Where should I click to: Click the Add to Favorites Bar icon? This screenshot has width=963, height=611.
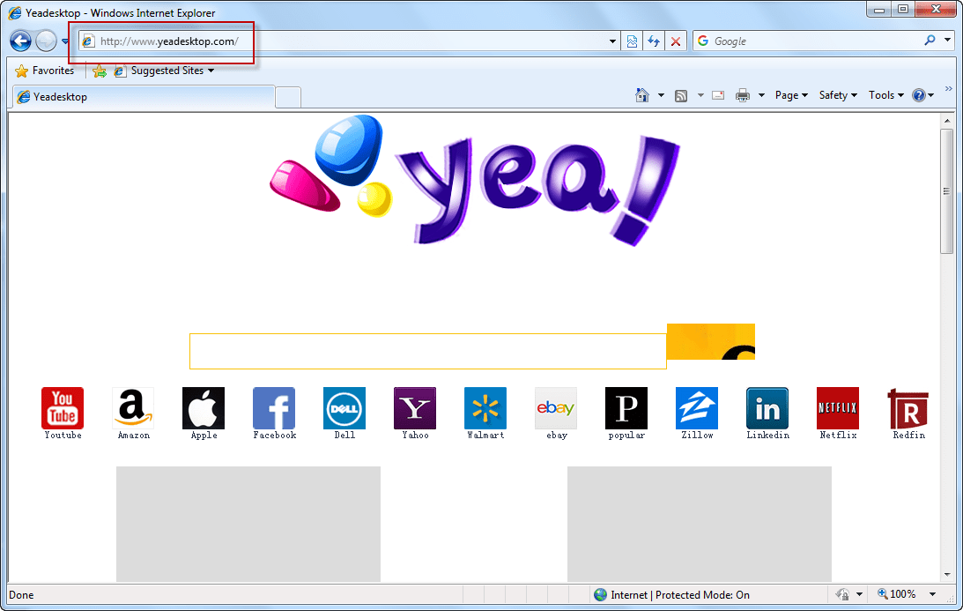pos(100,71)
